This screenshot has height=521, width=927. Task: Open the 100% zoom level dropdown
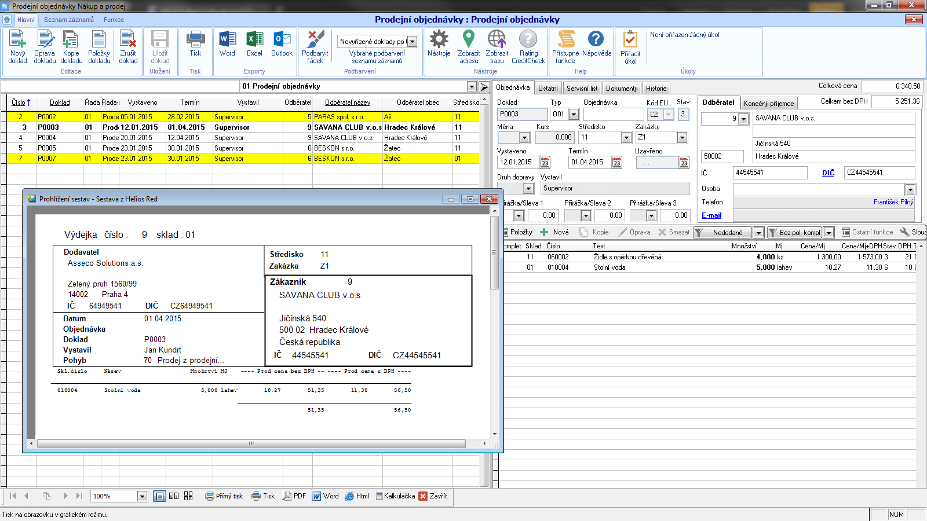pos(142,496)
